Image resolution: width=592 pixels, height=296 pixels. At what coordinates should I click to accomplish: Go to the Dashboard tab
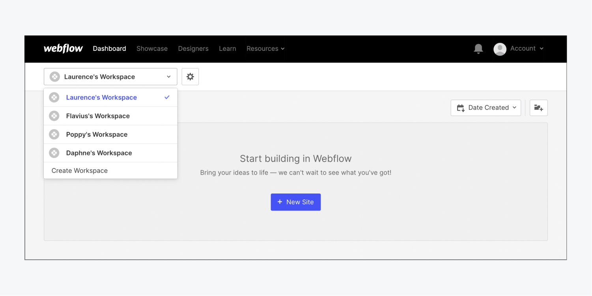coord(110,48)
